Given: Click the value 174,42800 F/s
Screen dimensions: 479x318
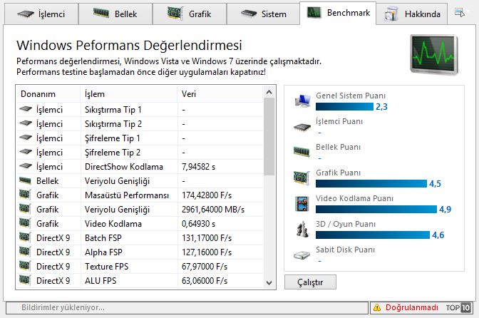Looking at the screenshot, I should tap(207, 195).
